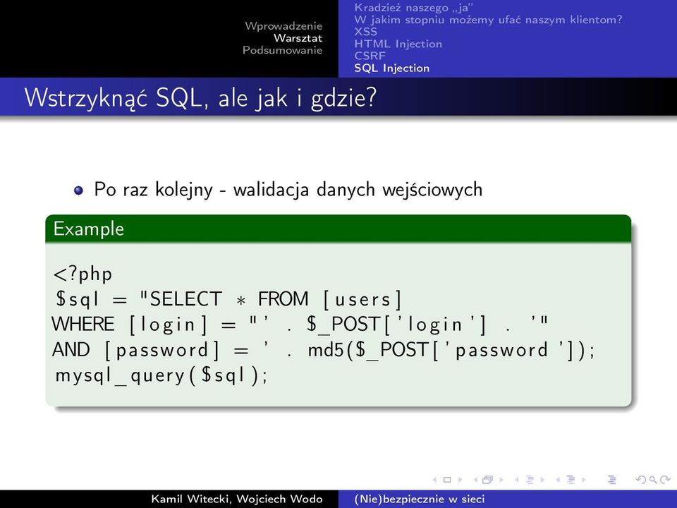This screenshot has width=677, height=508.
Task: Open the Warsztat section link
Action: (x=298, y=38)
